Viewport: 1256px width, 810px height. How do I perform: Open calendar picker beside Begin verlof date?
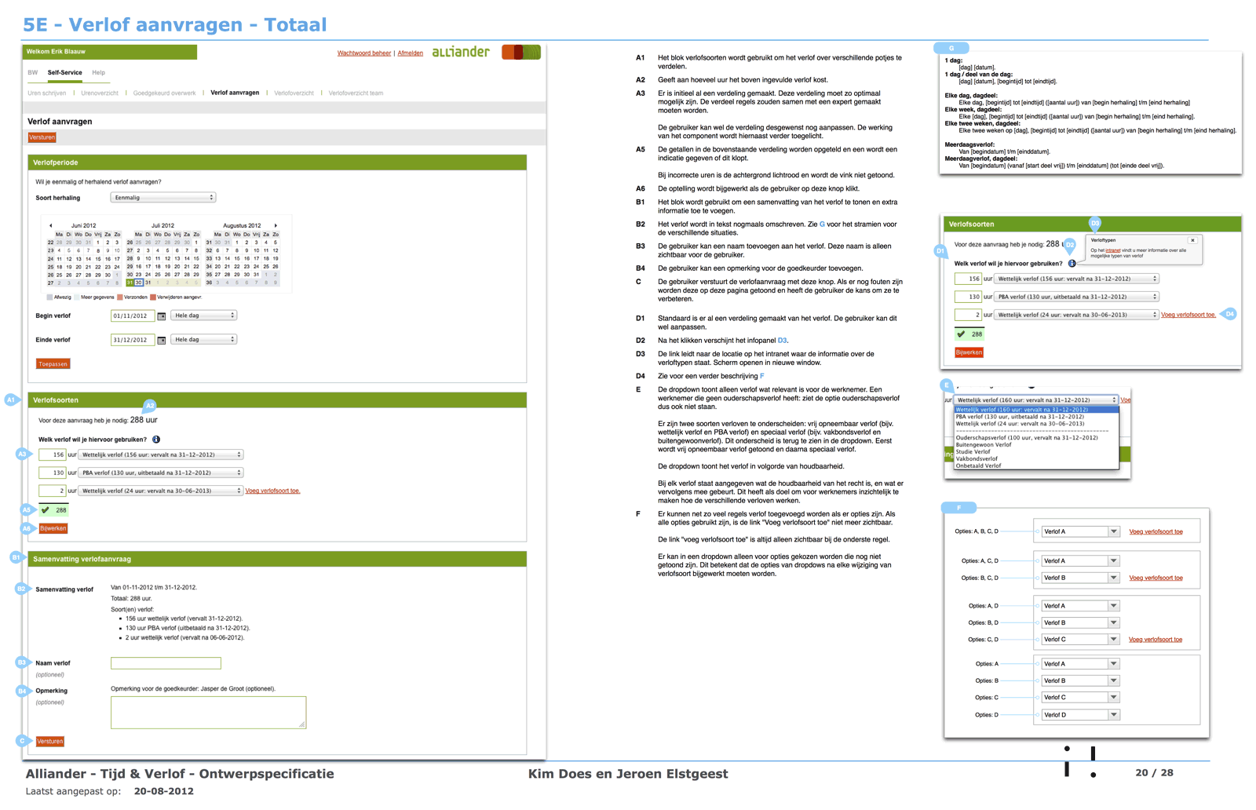[x=162, y=316]
